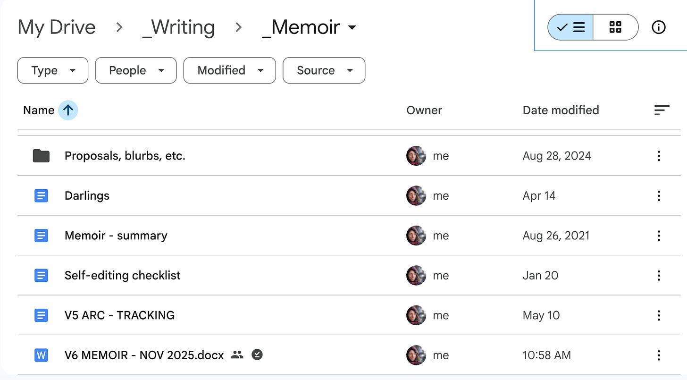687x380 pixels.
Task: Navigate to My Drive breadcrumb
Action: (x=57, y=27)
